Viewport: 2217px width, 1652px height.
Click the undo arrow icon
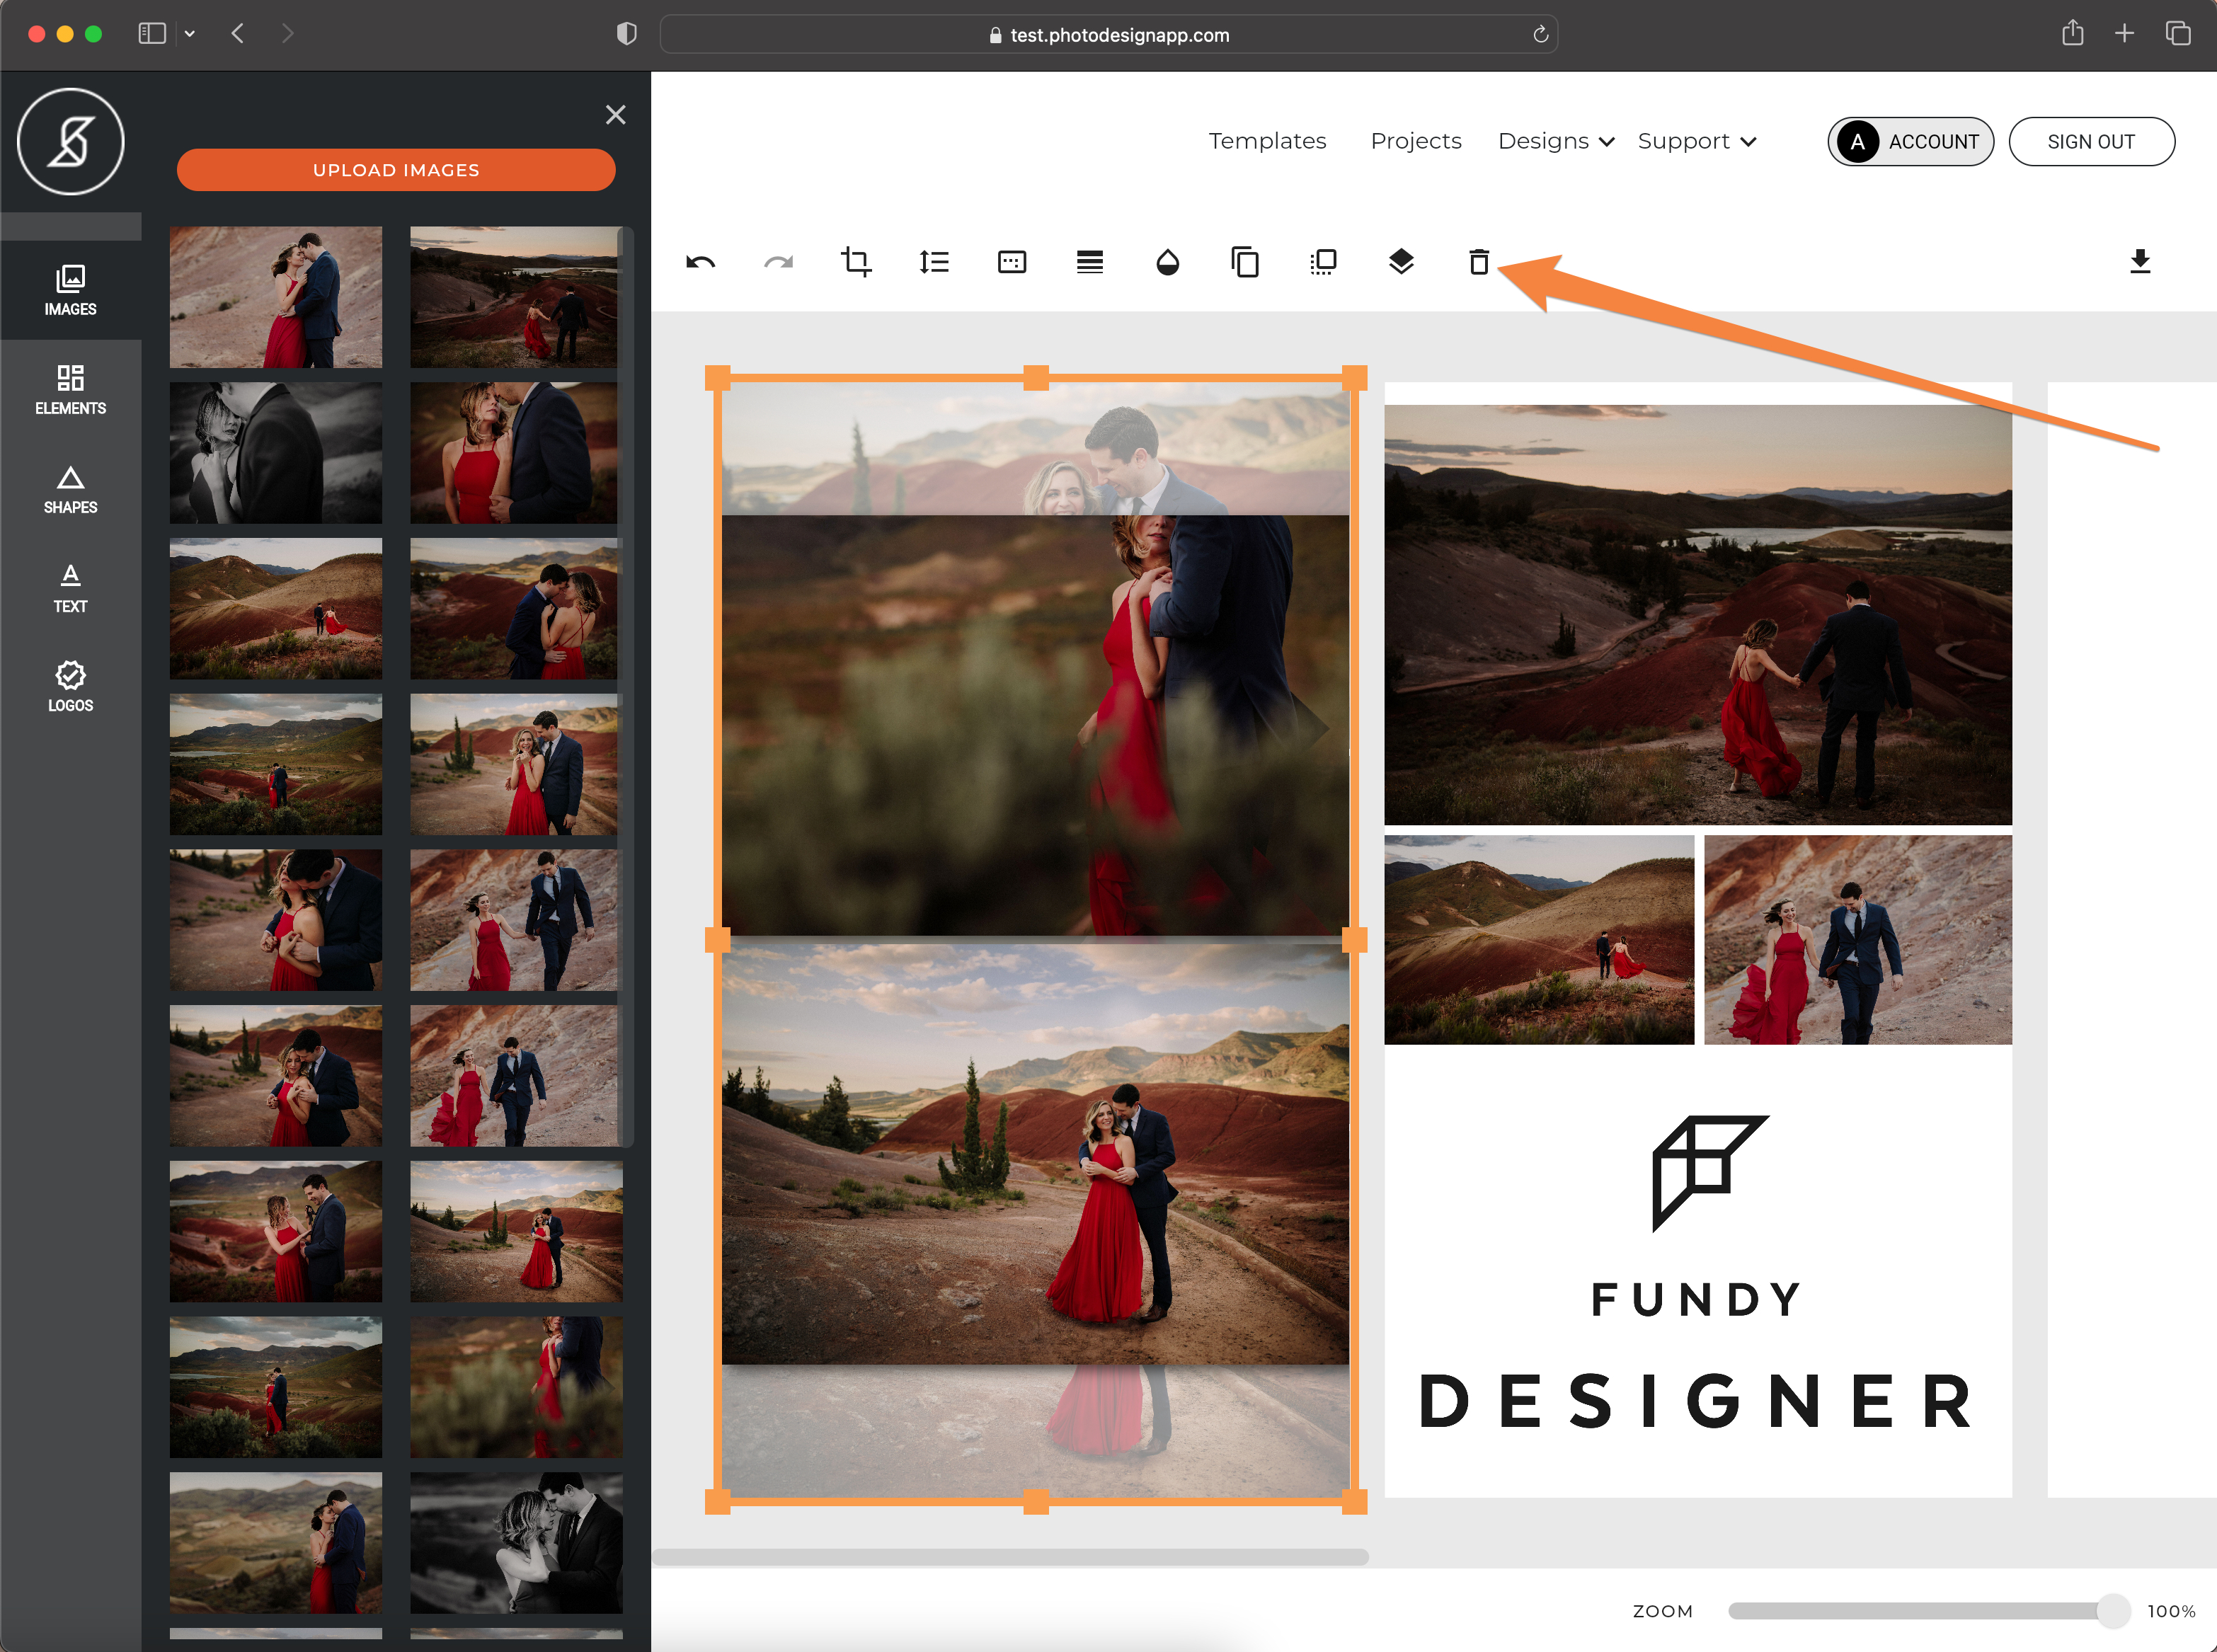coord(700,262)
